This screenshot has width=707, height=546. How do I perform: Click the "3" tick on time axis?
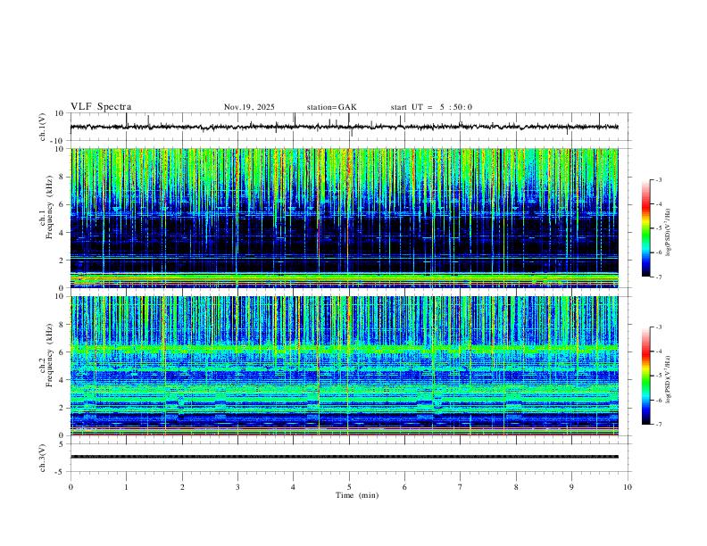click(237, 487)
